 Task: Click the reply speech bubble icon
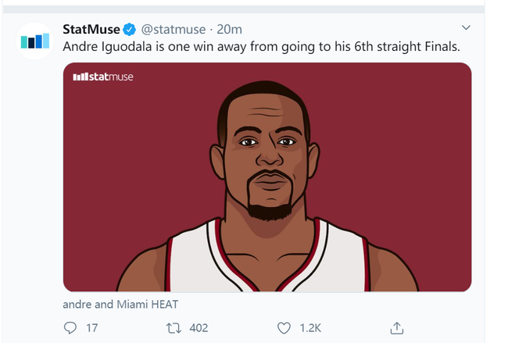point(70,328)
